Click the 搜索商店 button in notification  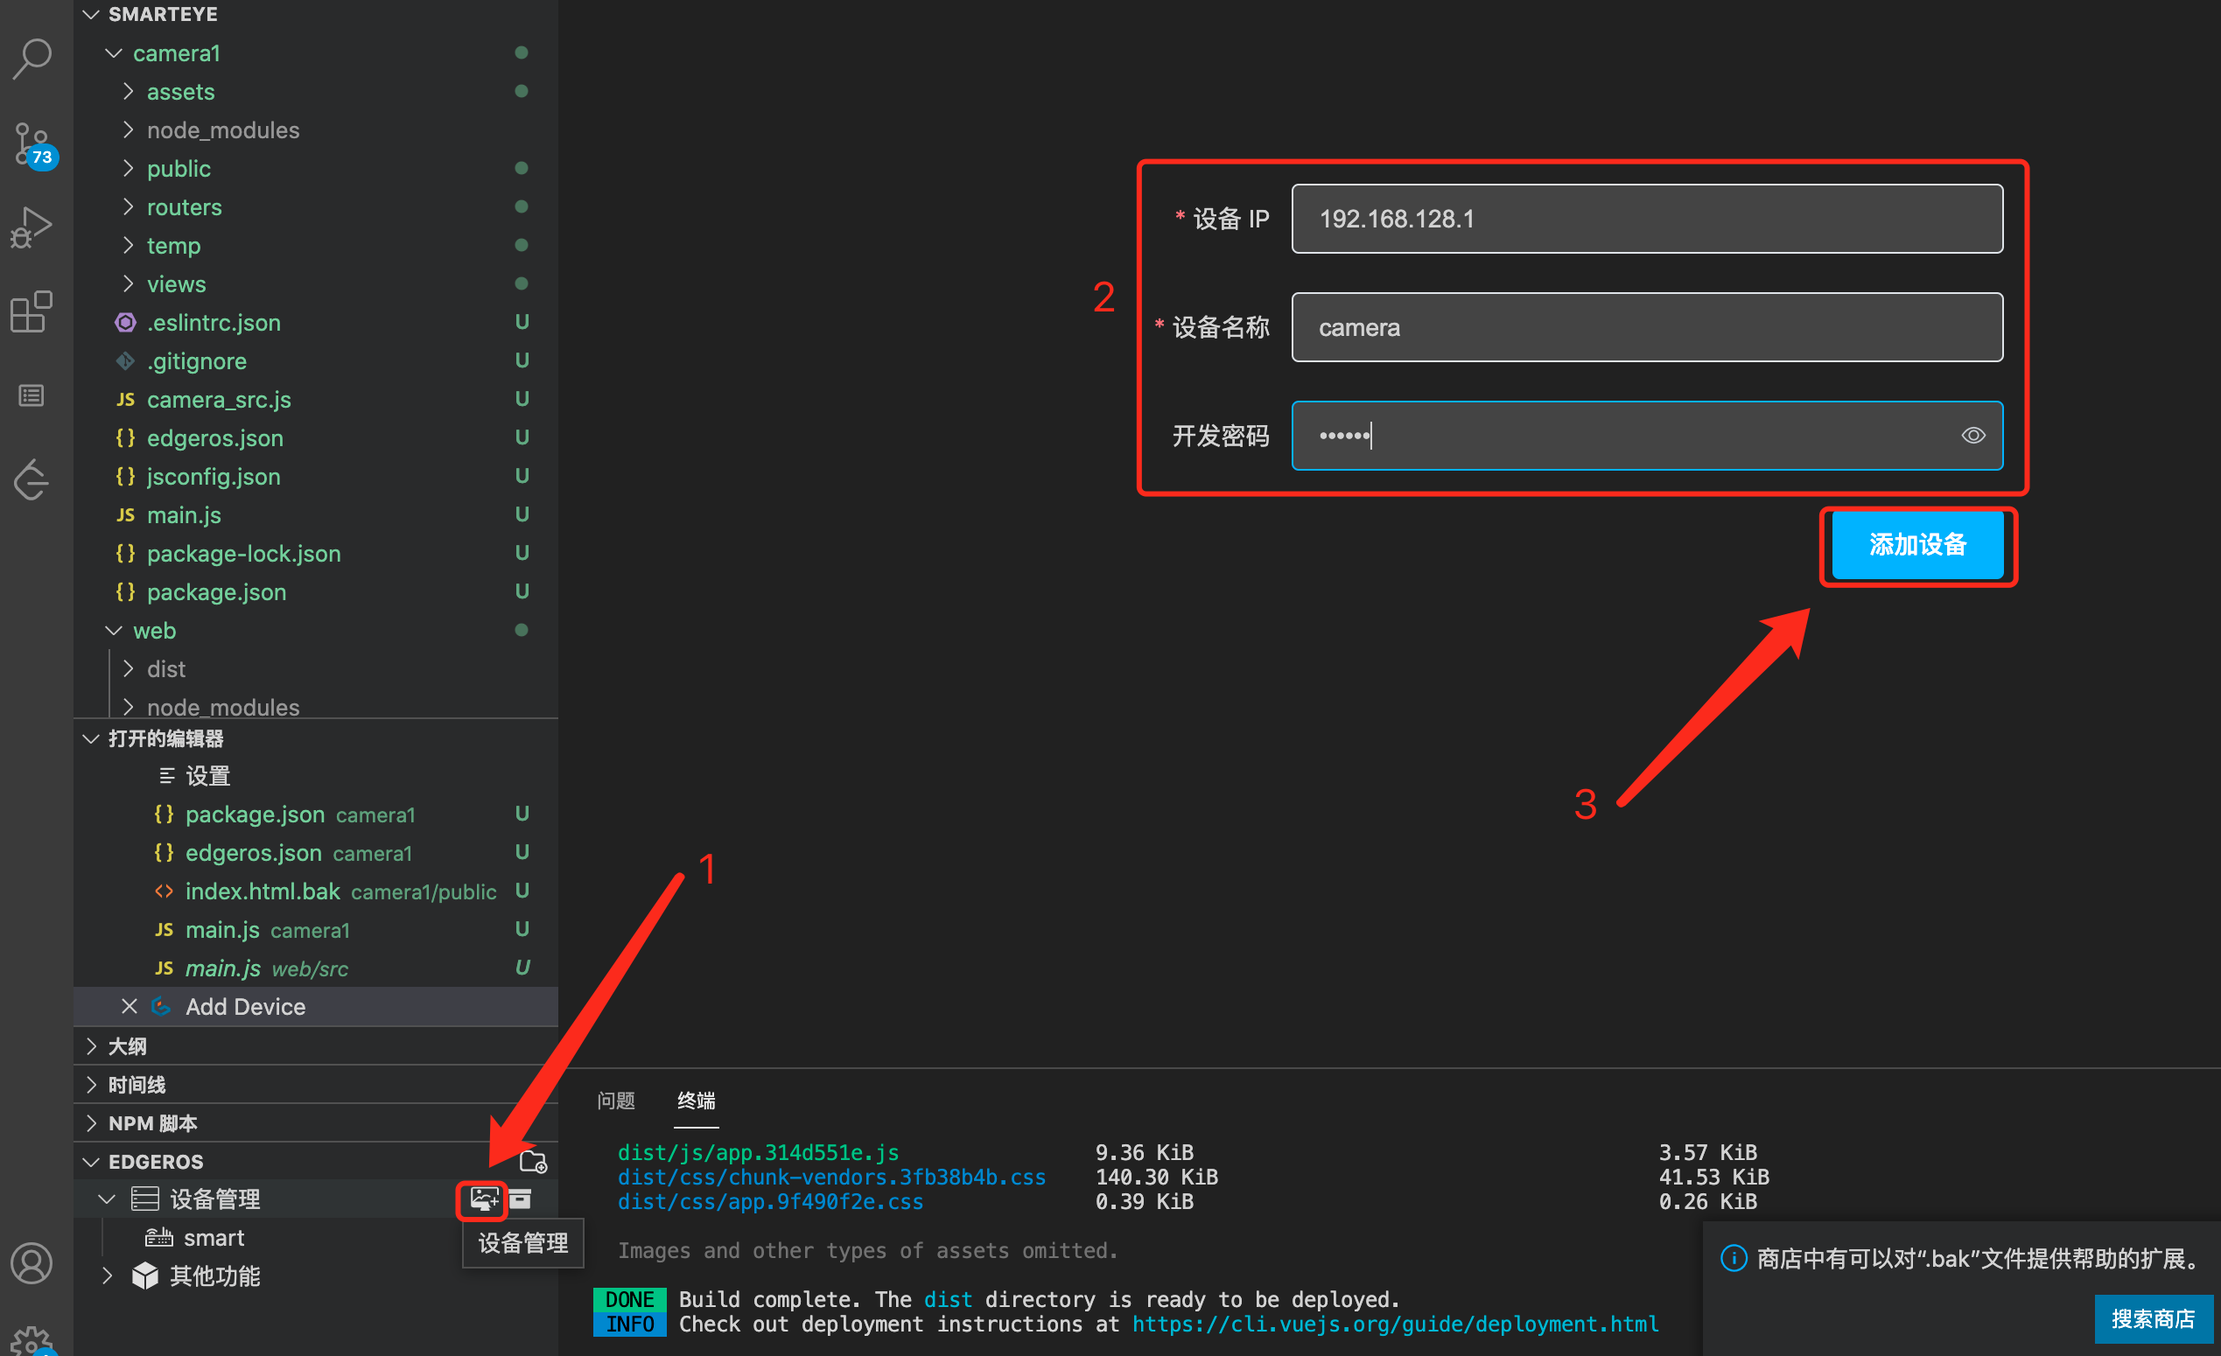2153,1319
